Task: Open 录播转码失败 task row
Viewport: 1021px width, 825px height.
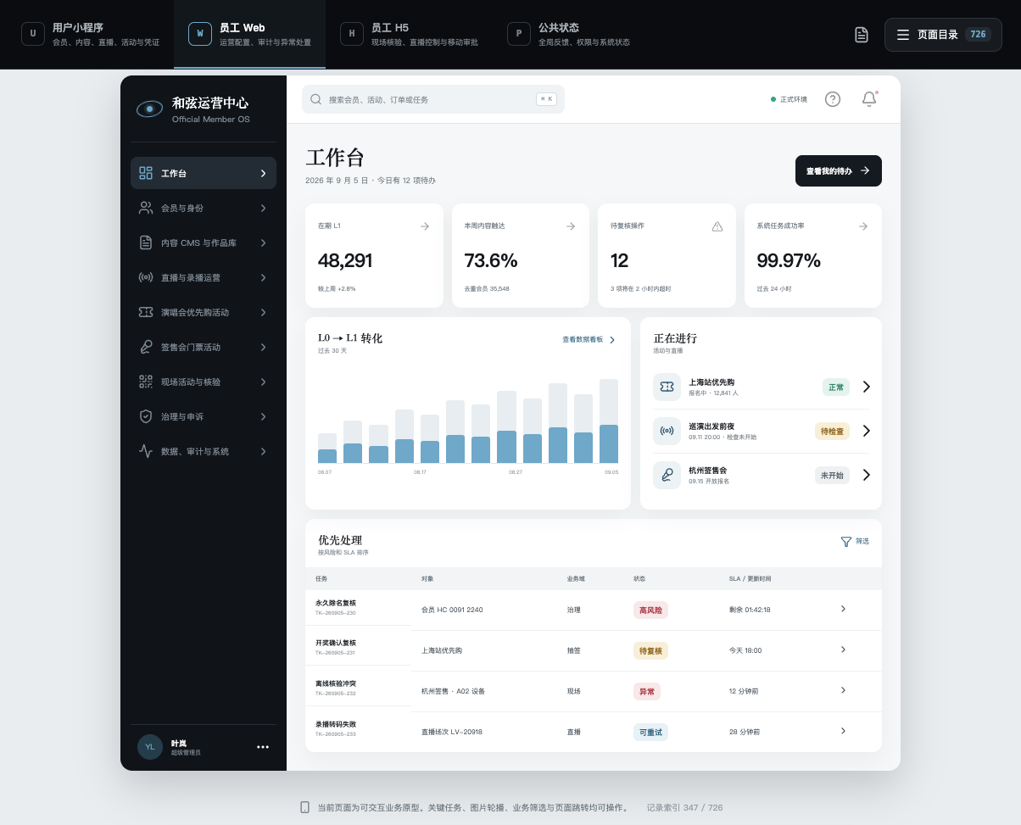Action: coord(594,732)
